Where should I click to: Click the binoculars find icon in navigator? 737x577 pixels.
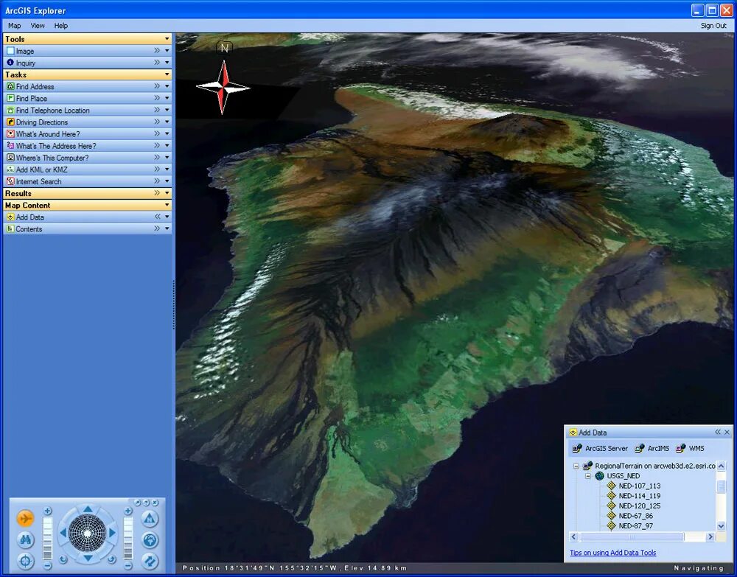pyautogui.click(x=26, y=539)
